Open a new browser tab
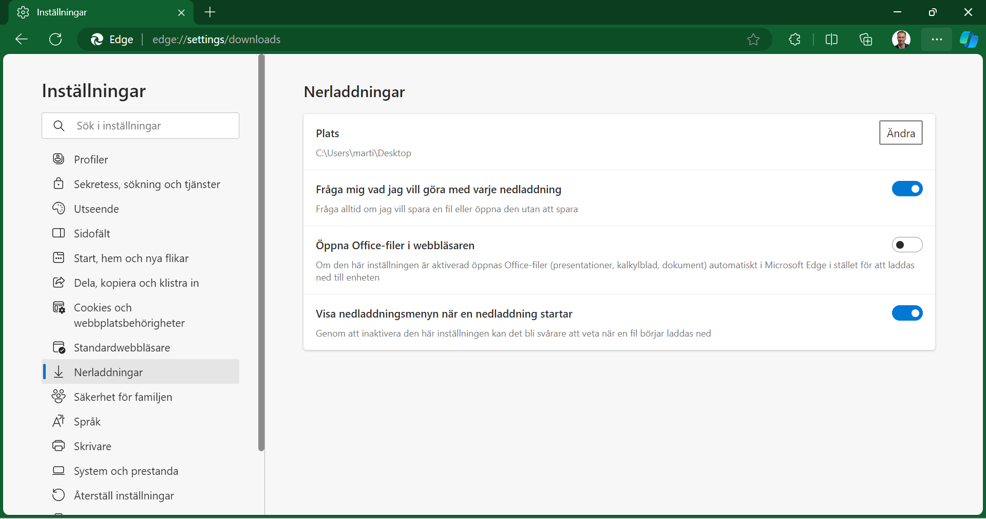This screenshot has height=519, width=986. click(210, 12)
